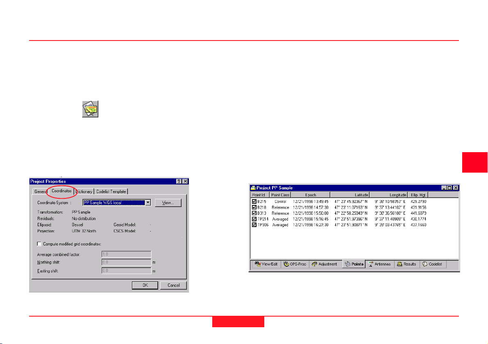
Task: Open the Codelist tab icon
Action: point(425,264)
